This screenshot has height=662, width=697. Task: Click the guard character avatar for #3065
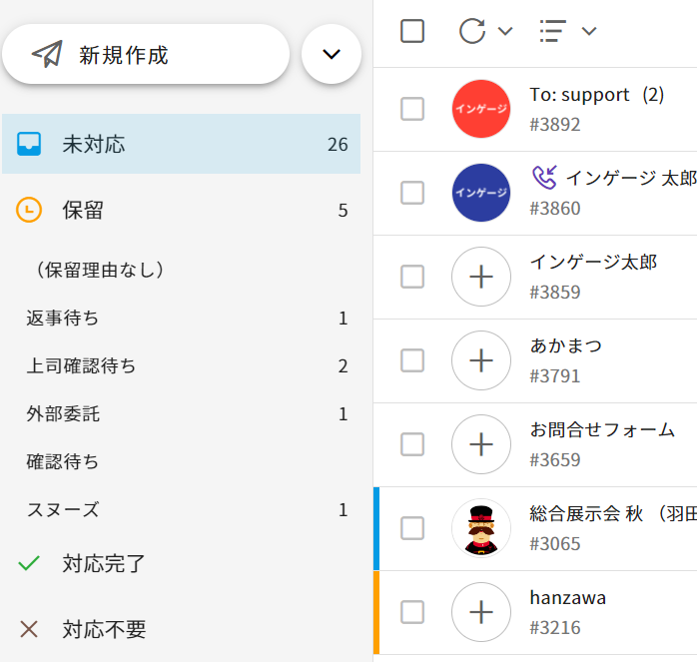(x=481, y=528)
